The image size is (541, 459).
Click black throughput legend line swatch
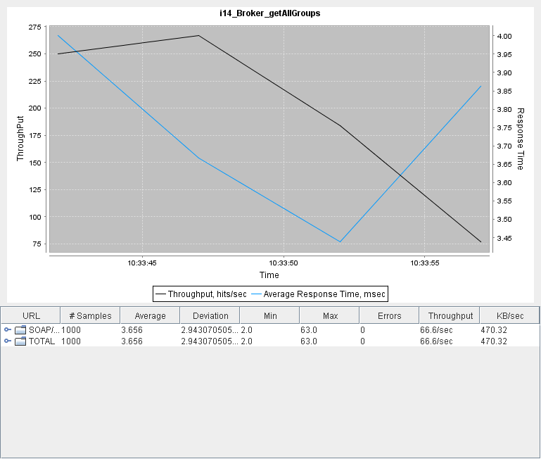161,294
